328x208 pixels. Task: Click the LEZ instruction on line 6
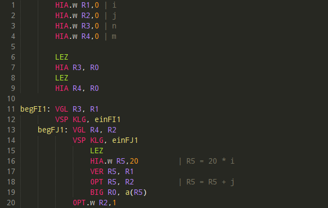(62, 57)
